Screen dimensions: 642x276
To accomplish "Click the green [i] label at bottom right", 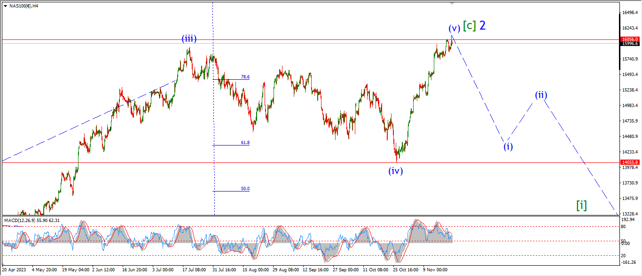I will point(581,205).
